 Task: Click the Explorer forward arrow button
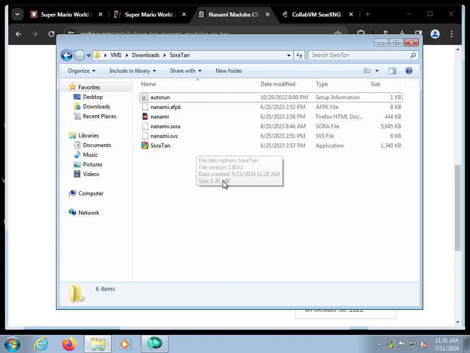coord(79,55)
